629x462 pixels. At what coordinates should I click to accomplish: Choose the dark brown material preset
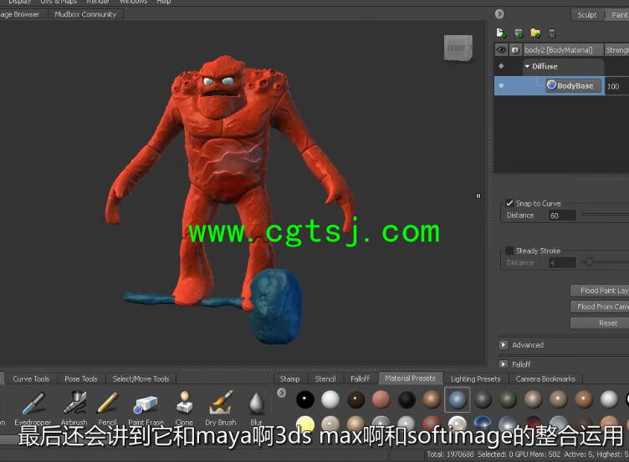355,399
